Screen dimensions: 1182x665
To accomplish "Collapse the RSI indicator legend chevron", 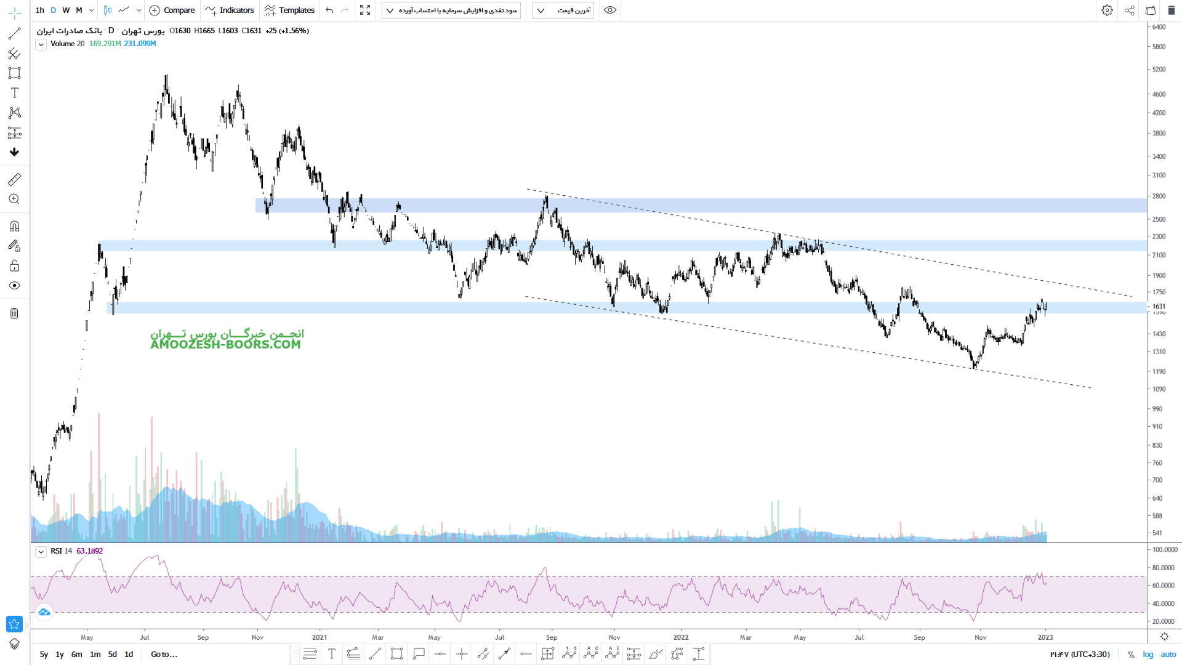I will [x=41, y=552].
